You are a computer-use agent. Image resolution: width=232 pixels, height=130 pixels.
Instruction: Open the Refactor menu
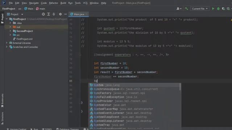point(54,3)
